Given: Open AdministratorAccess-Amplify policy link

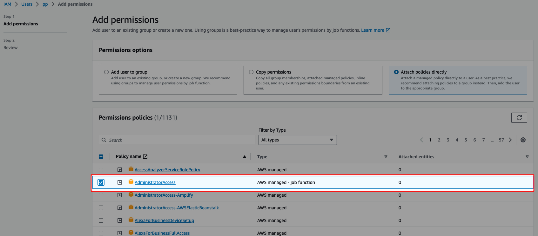Looking at the screenshot, I should coord(164,195).
